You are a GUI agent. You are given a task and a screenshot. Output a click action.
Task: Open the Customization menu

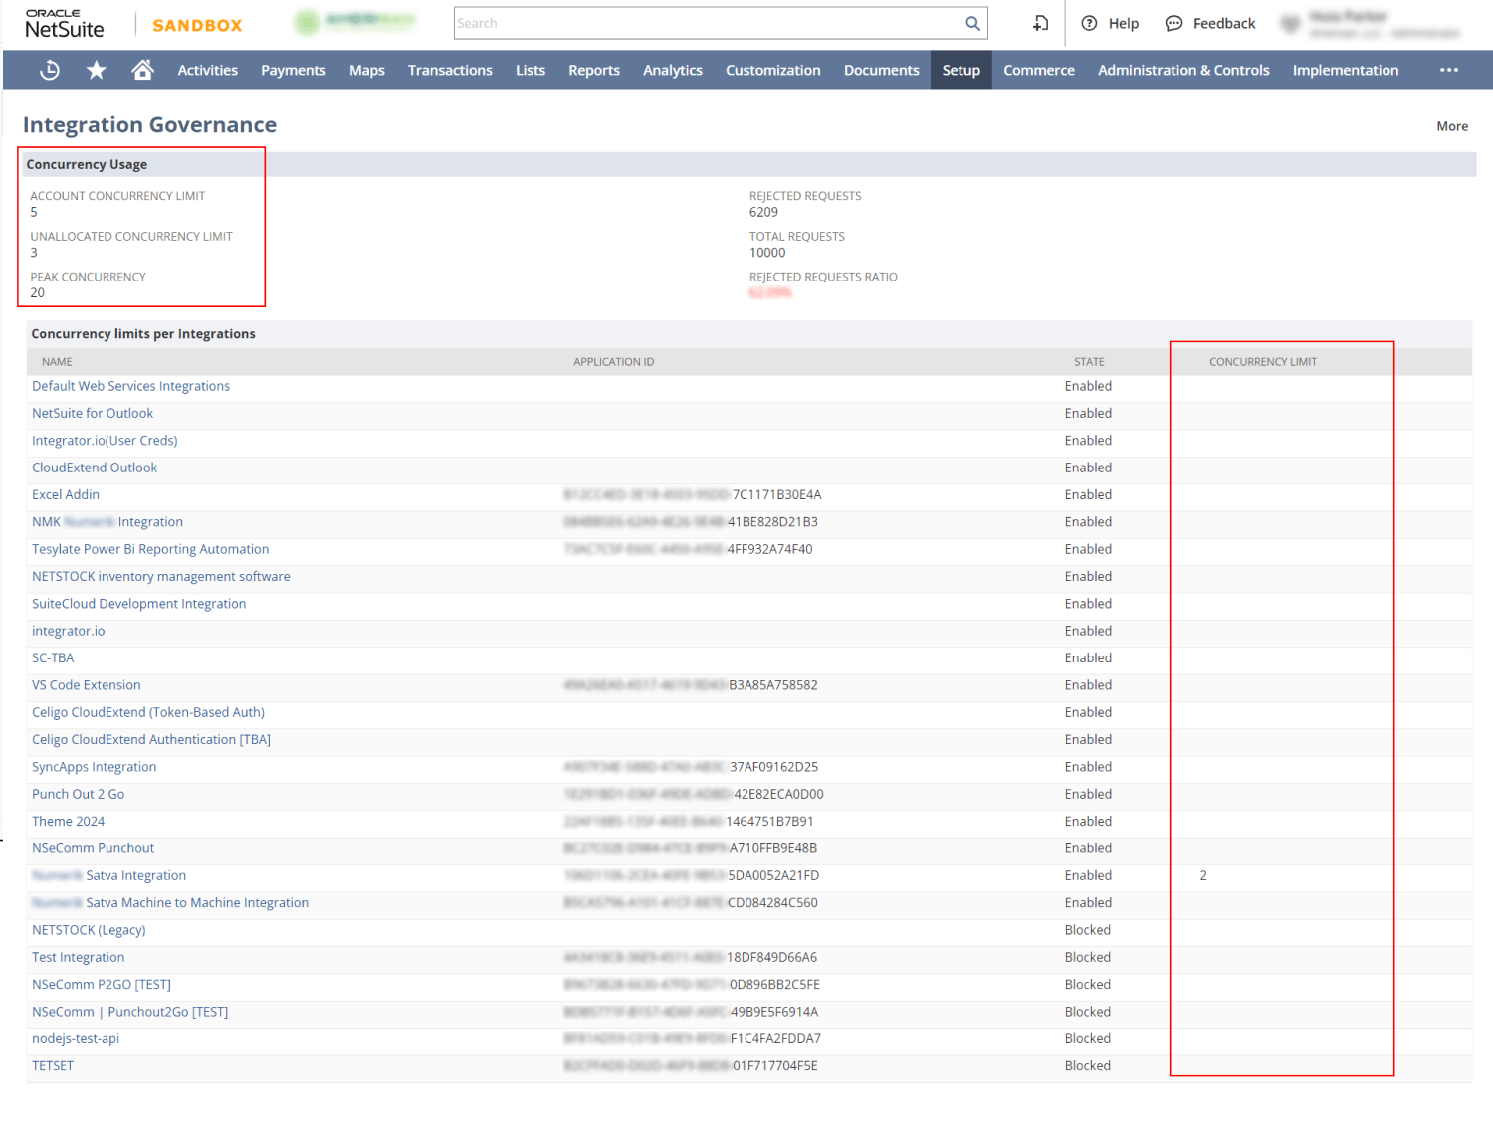(x=773, y=70)
